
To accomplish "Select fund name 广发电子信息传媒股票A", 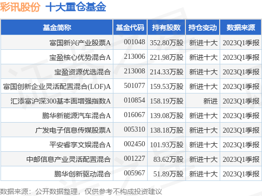I will coord(73,130).
